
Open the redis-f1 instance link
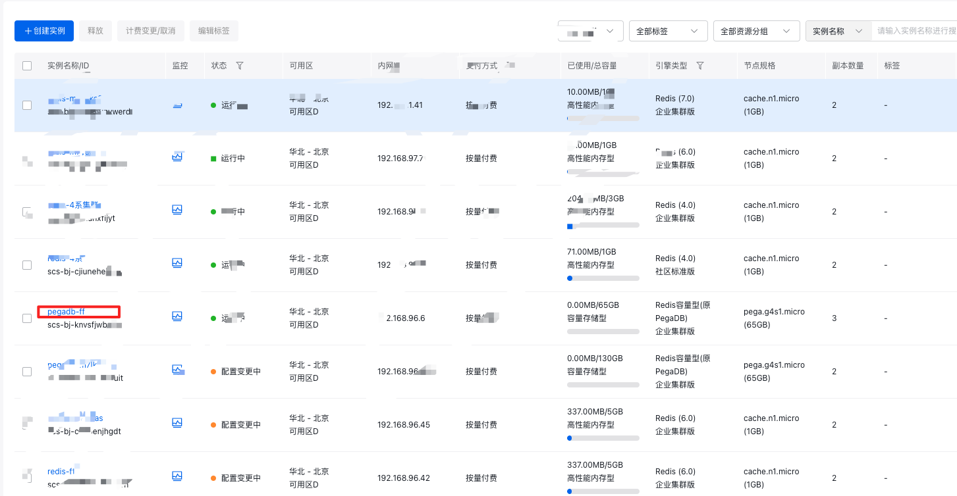tap(61, 472)
